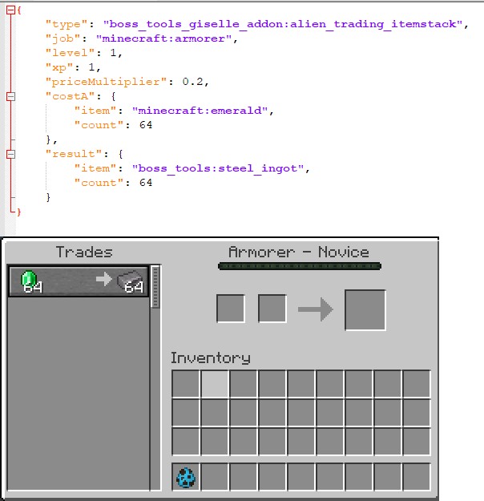Click the "minecraft:emerald" string value
Viewport: 484px width, 501px height.
point(200,111)
